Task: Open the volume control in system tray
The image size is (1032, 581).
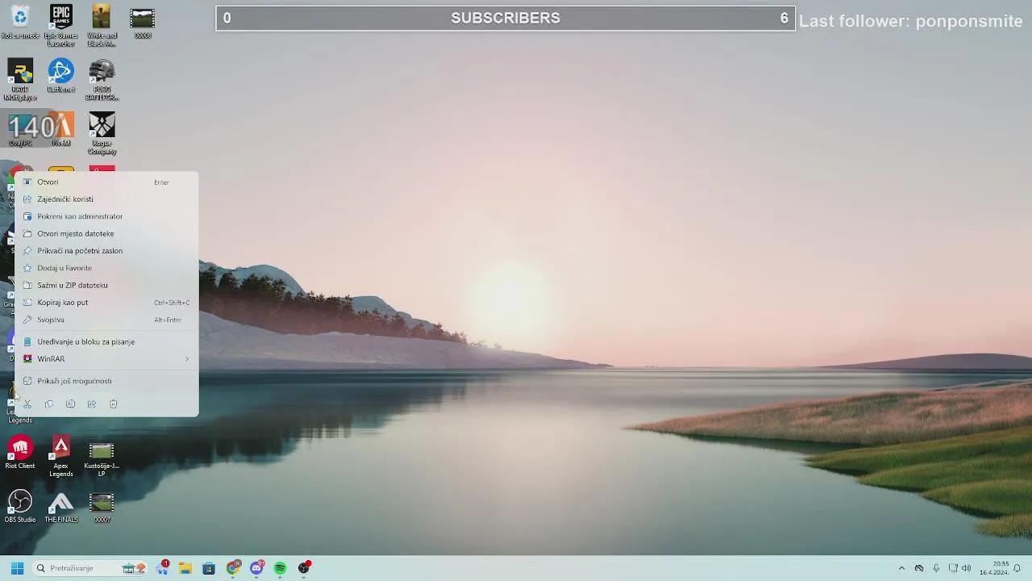Action: pos(966,568)
